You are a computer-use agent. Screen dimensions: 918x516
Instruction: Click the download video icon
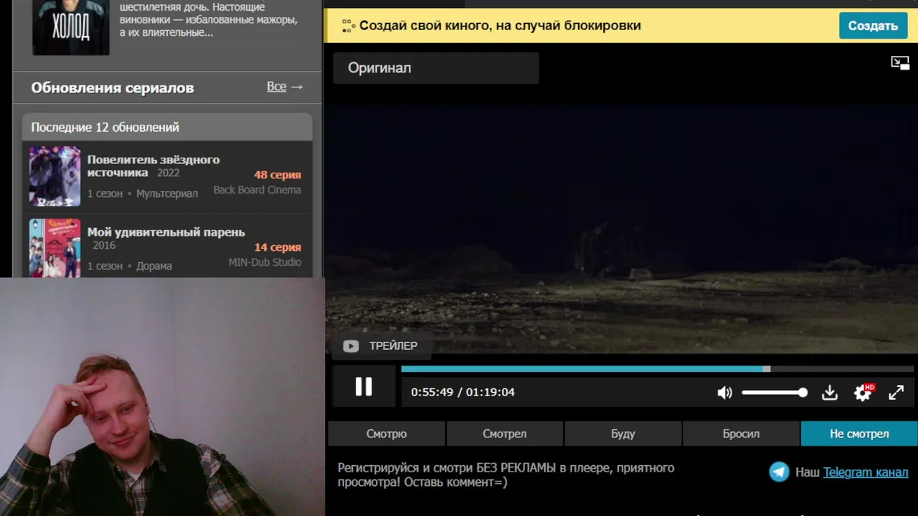coord(830,393)
